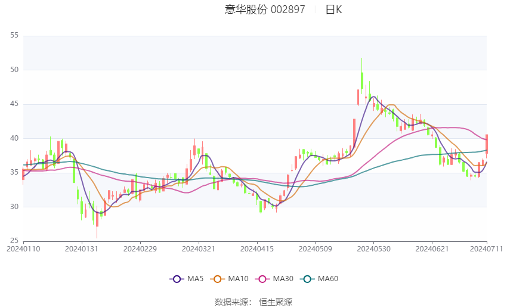Screen dimensions: 507x308
Task: Click the 日K label in title
Action: [333, 10]
